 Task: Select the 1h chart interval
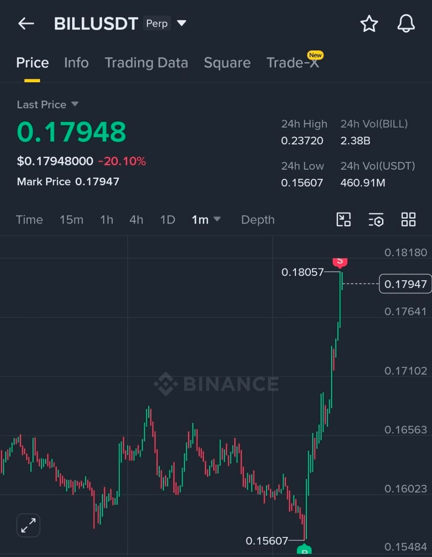click(x=106, y=219)
